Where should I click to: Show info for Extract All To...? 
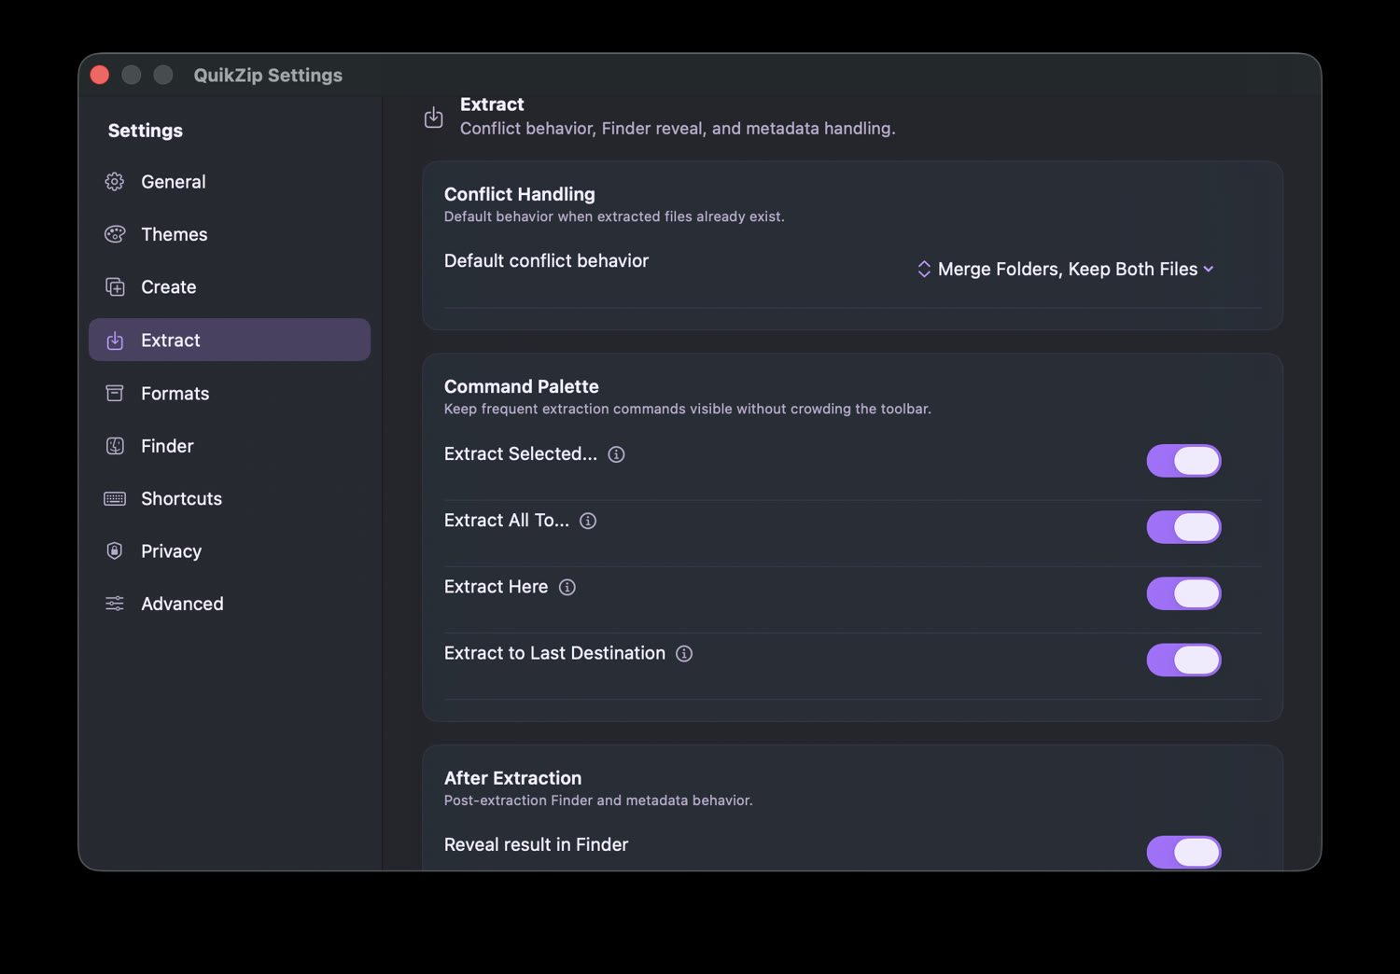(x=588, y=521)
